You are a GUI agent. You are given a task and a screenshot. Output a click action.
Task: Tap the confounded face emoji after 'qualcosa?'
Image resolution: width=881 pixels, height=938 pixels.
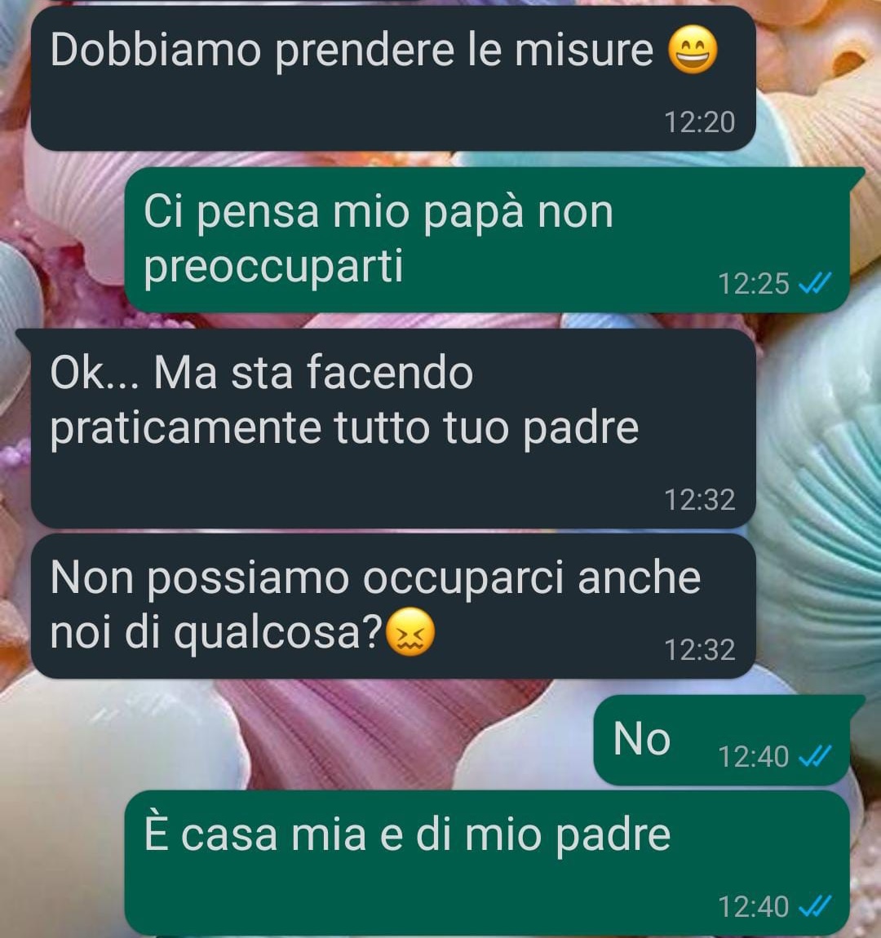coord(410,631)
